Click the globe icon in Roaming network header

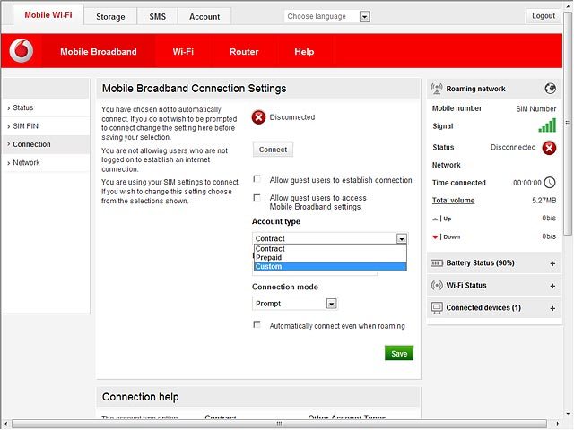550,89
